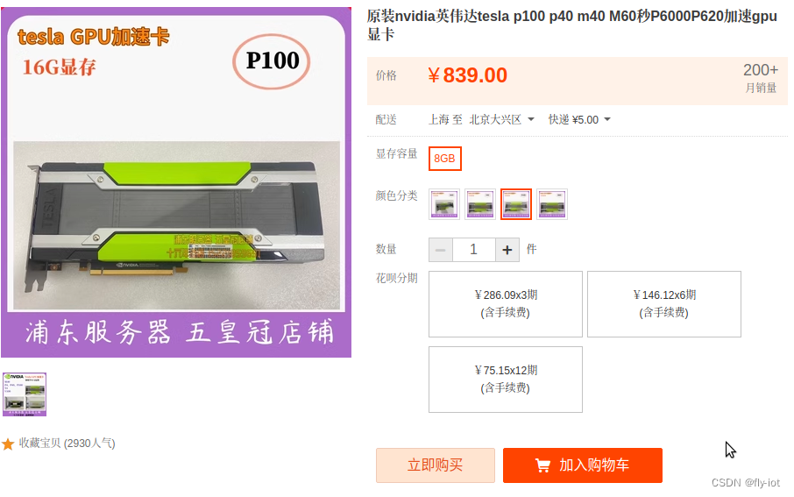Image resolution: width=794 pixels, height=497 pixels.
Task: Click the 立即购买 buy now button
Action: click(436, 465)
